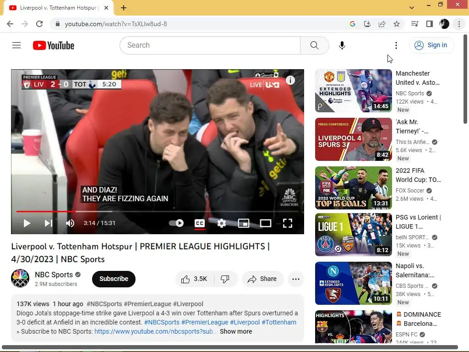Switch to miniplayer mode

pyautogui.click(x=244, y=223)
